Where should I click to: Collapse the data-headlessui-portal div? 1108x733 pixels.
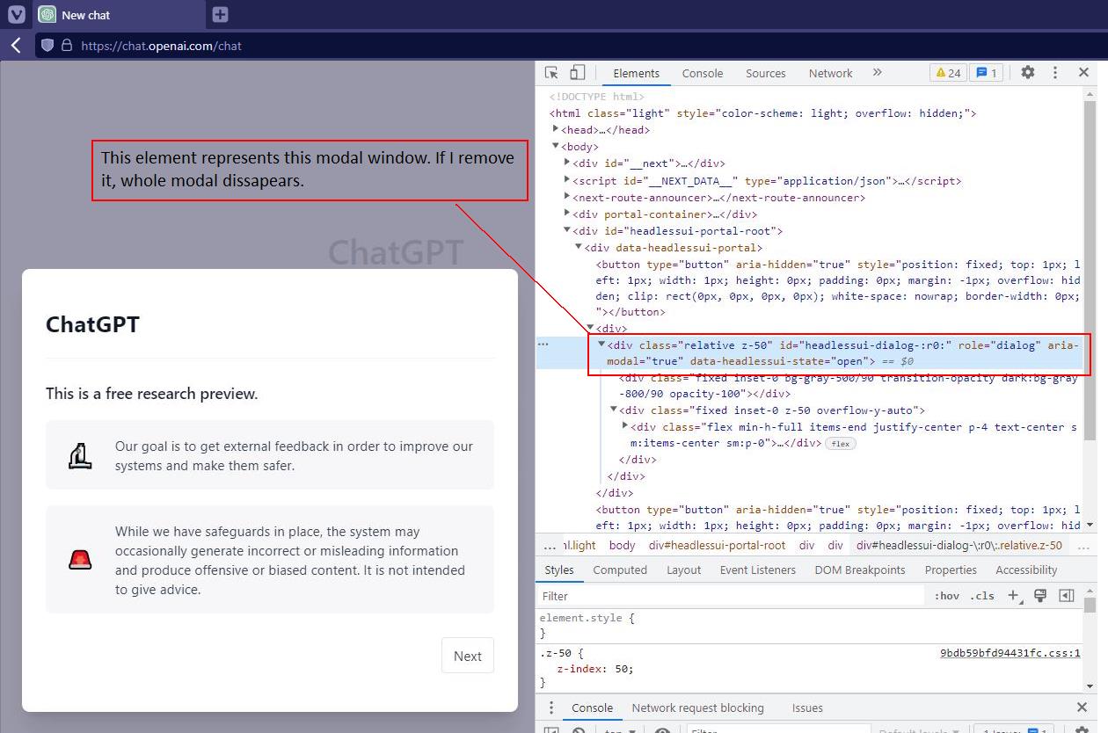pyautogui.click(x=579, y=247)
